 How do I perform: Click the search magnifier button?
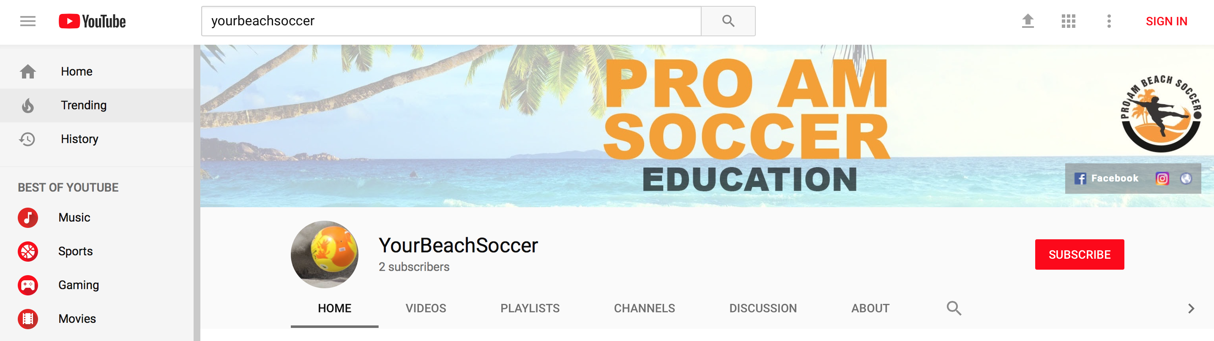728,21
